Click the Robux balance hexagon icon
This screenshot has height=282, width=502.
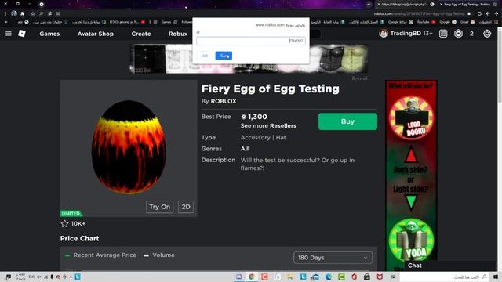point(458,34)
